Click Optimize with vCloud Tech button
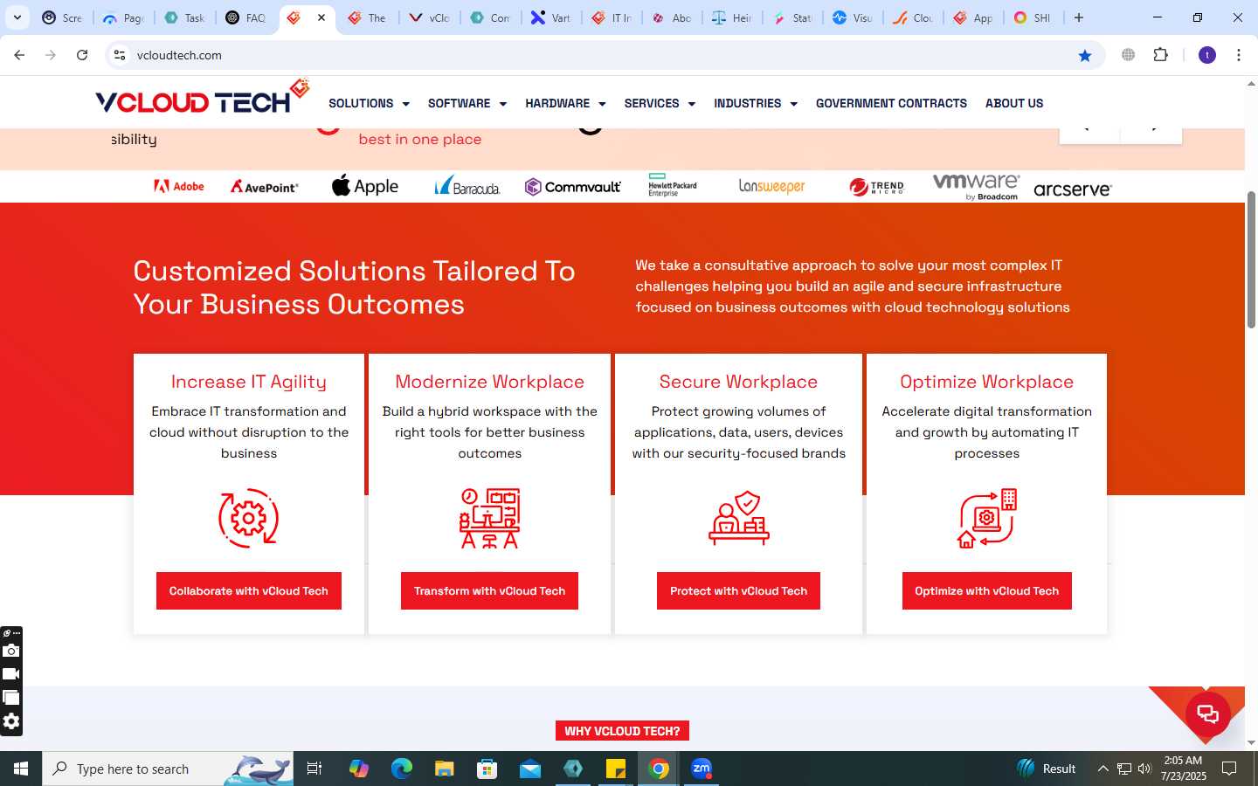Image resolution: width=1258 pixels, height=786 pixels. (x=987, y=591)
